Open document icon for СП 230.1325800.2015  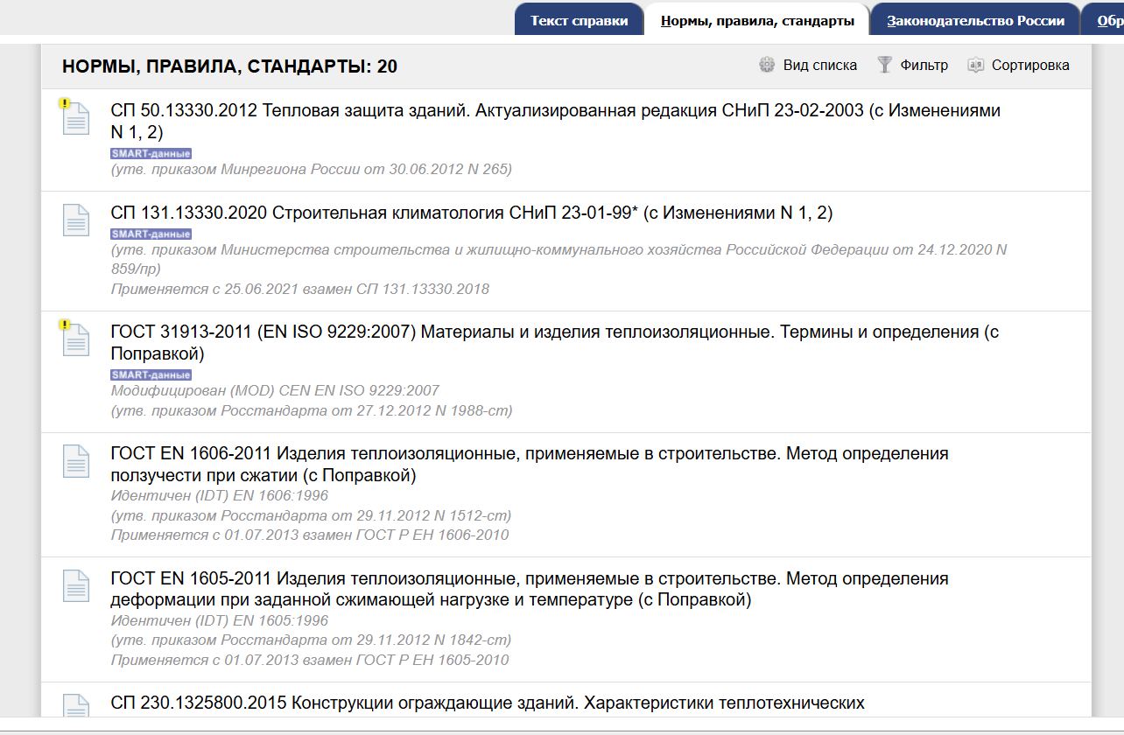click(x=76, y=705)
